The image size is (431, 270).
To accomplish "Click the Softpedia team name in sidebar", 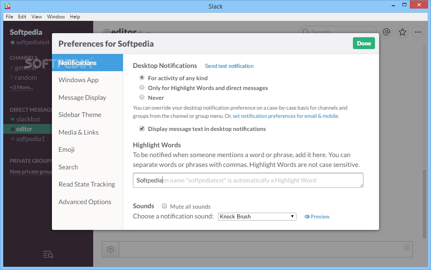I will [26, 32].
